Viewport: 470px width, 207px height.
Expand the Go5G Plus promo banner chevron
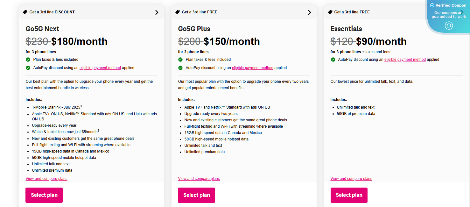coord(309,12)
